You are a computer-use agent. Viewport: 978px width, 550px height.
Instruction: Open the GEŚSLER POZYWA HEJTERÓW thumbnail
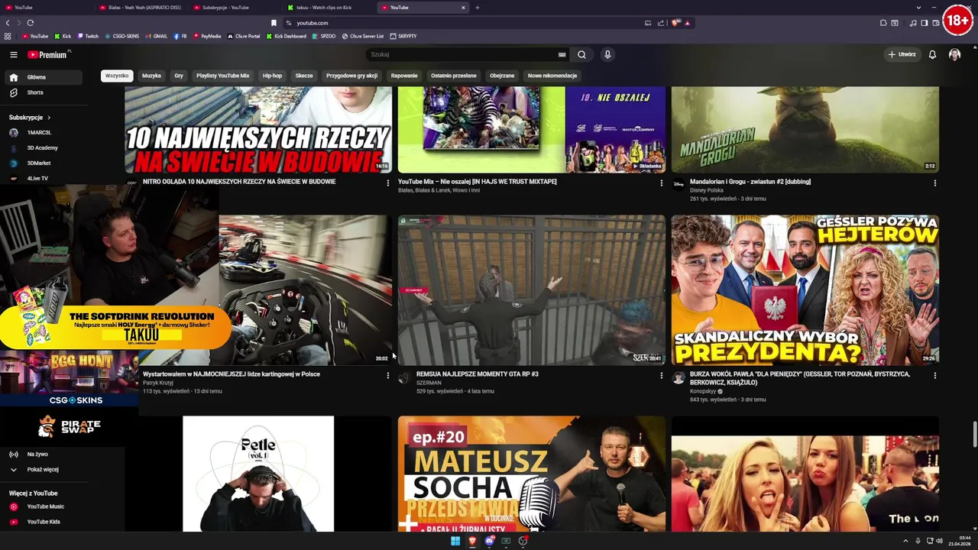805,290
